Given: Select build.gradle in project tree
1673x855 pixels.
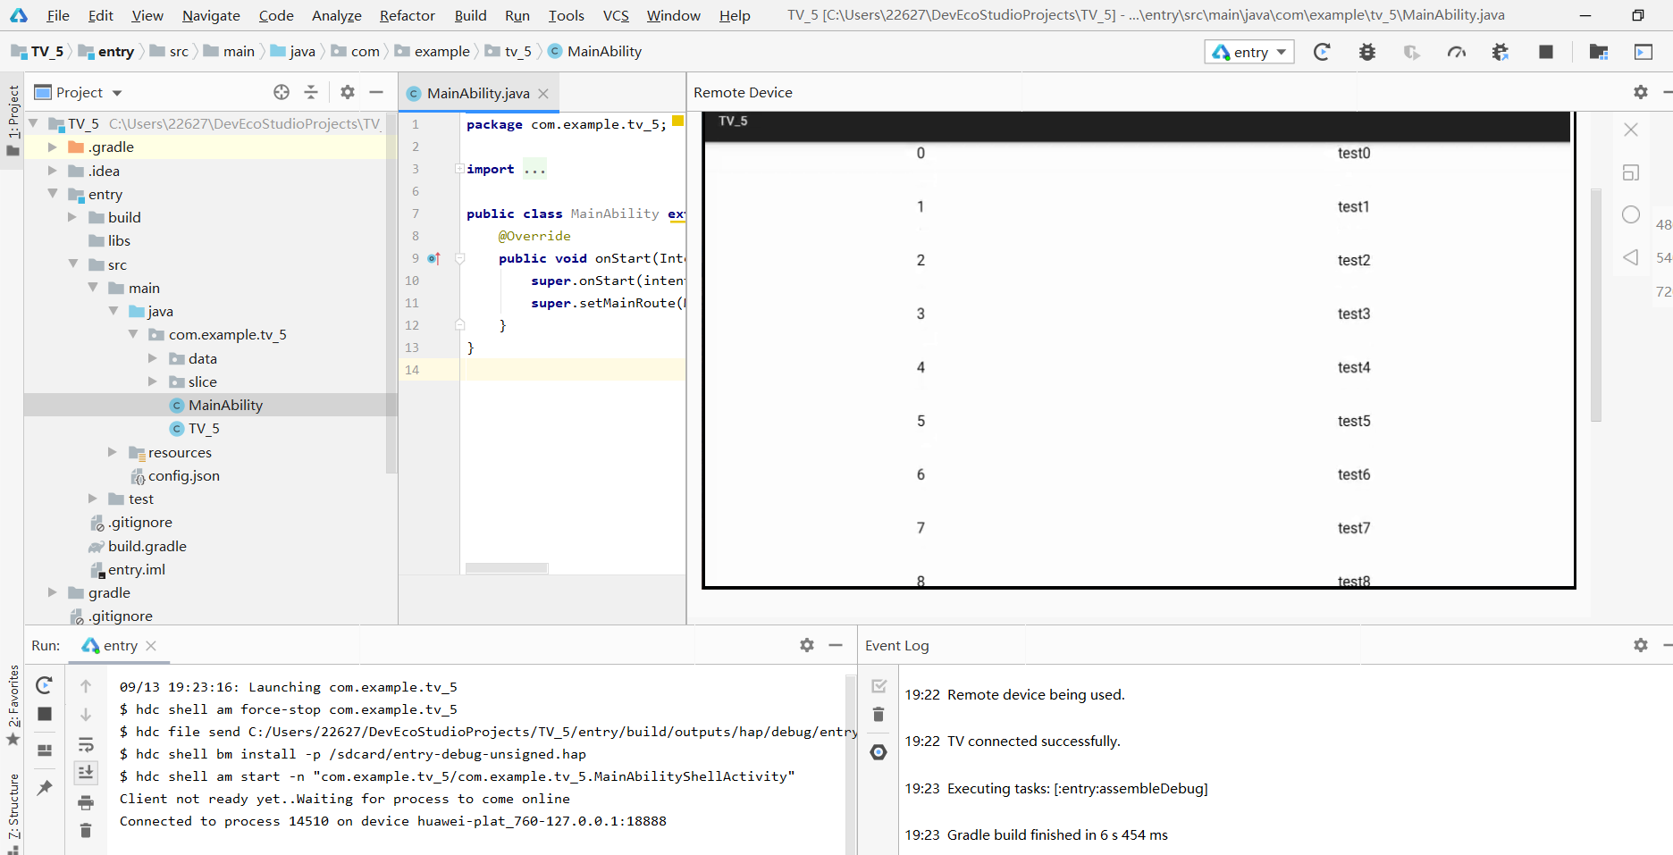Looking at the screenshot, I should pyautogui.click(x=138, y=546).
